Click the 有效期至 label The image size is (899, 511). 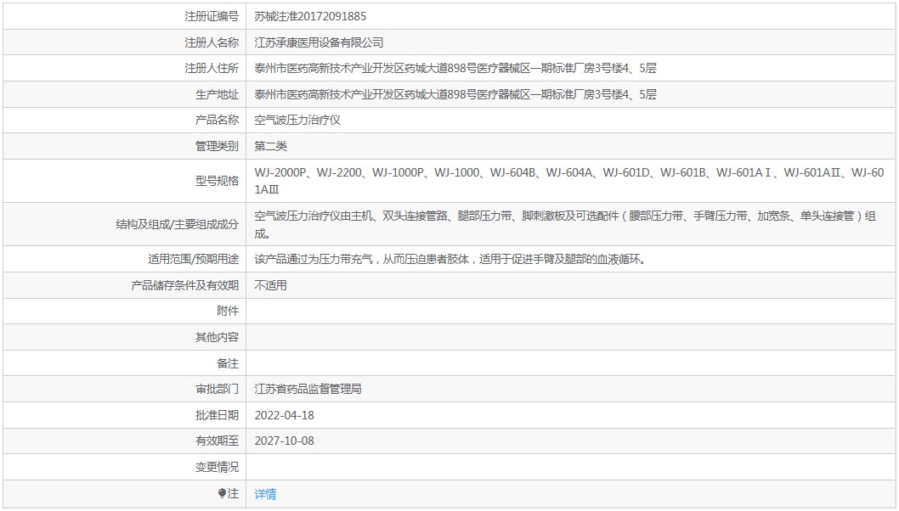pos(217,441)
